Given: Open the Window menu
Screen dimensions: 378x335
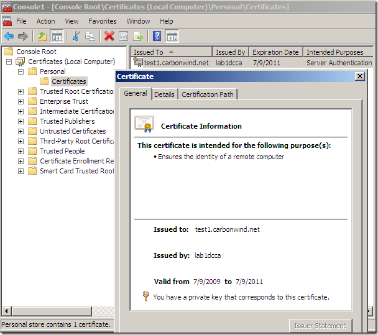Looking at the screenshot, I should pos(138,21).
